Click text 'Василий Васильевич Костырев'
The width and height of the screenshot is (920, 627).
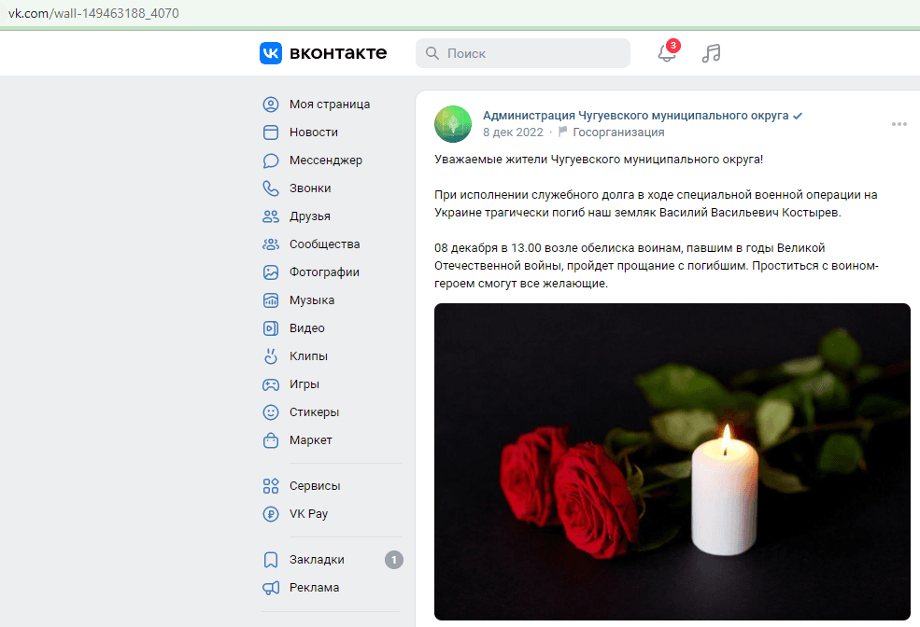click(749, 213)
